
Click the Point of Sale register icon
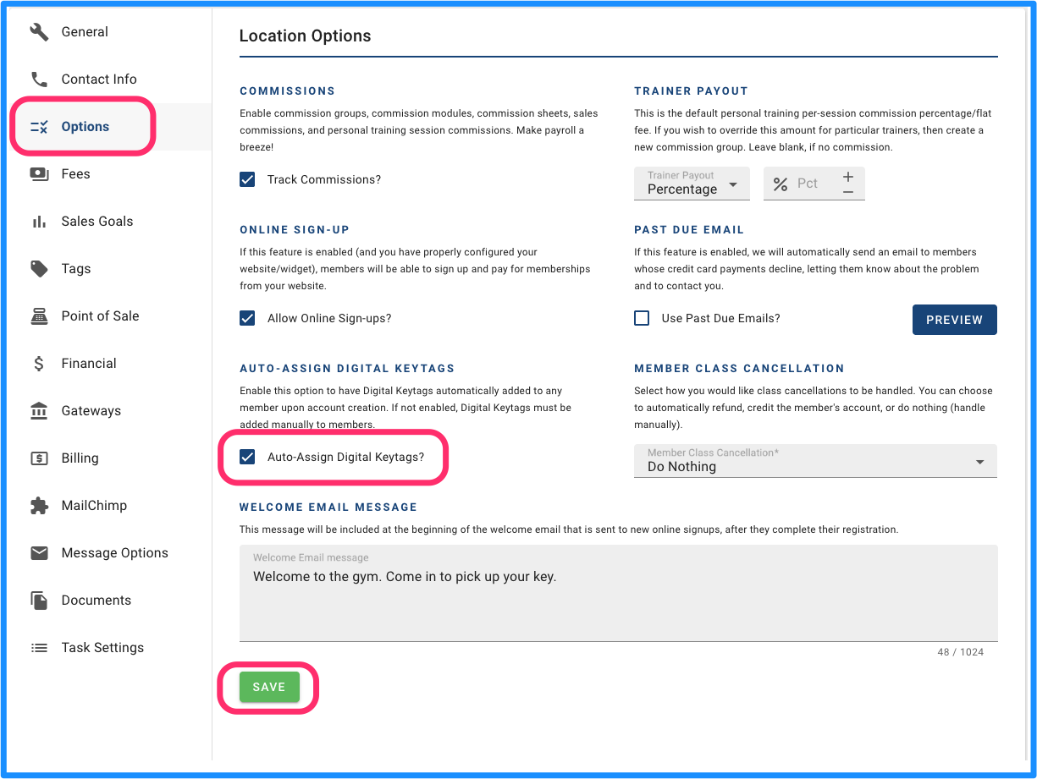click(39, 316)
